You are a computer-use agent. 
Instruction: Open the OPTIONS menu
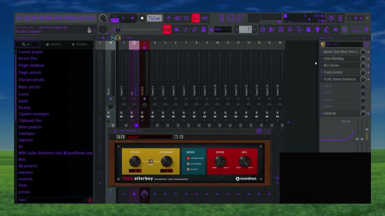69,18
